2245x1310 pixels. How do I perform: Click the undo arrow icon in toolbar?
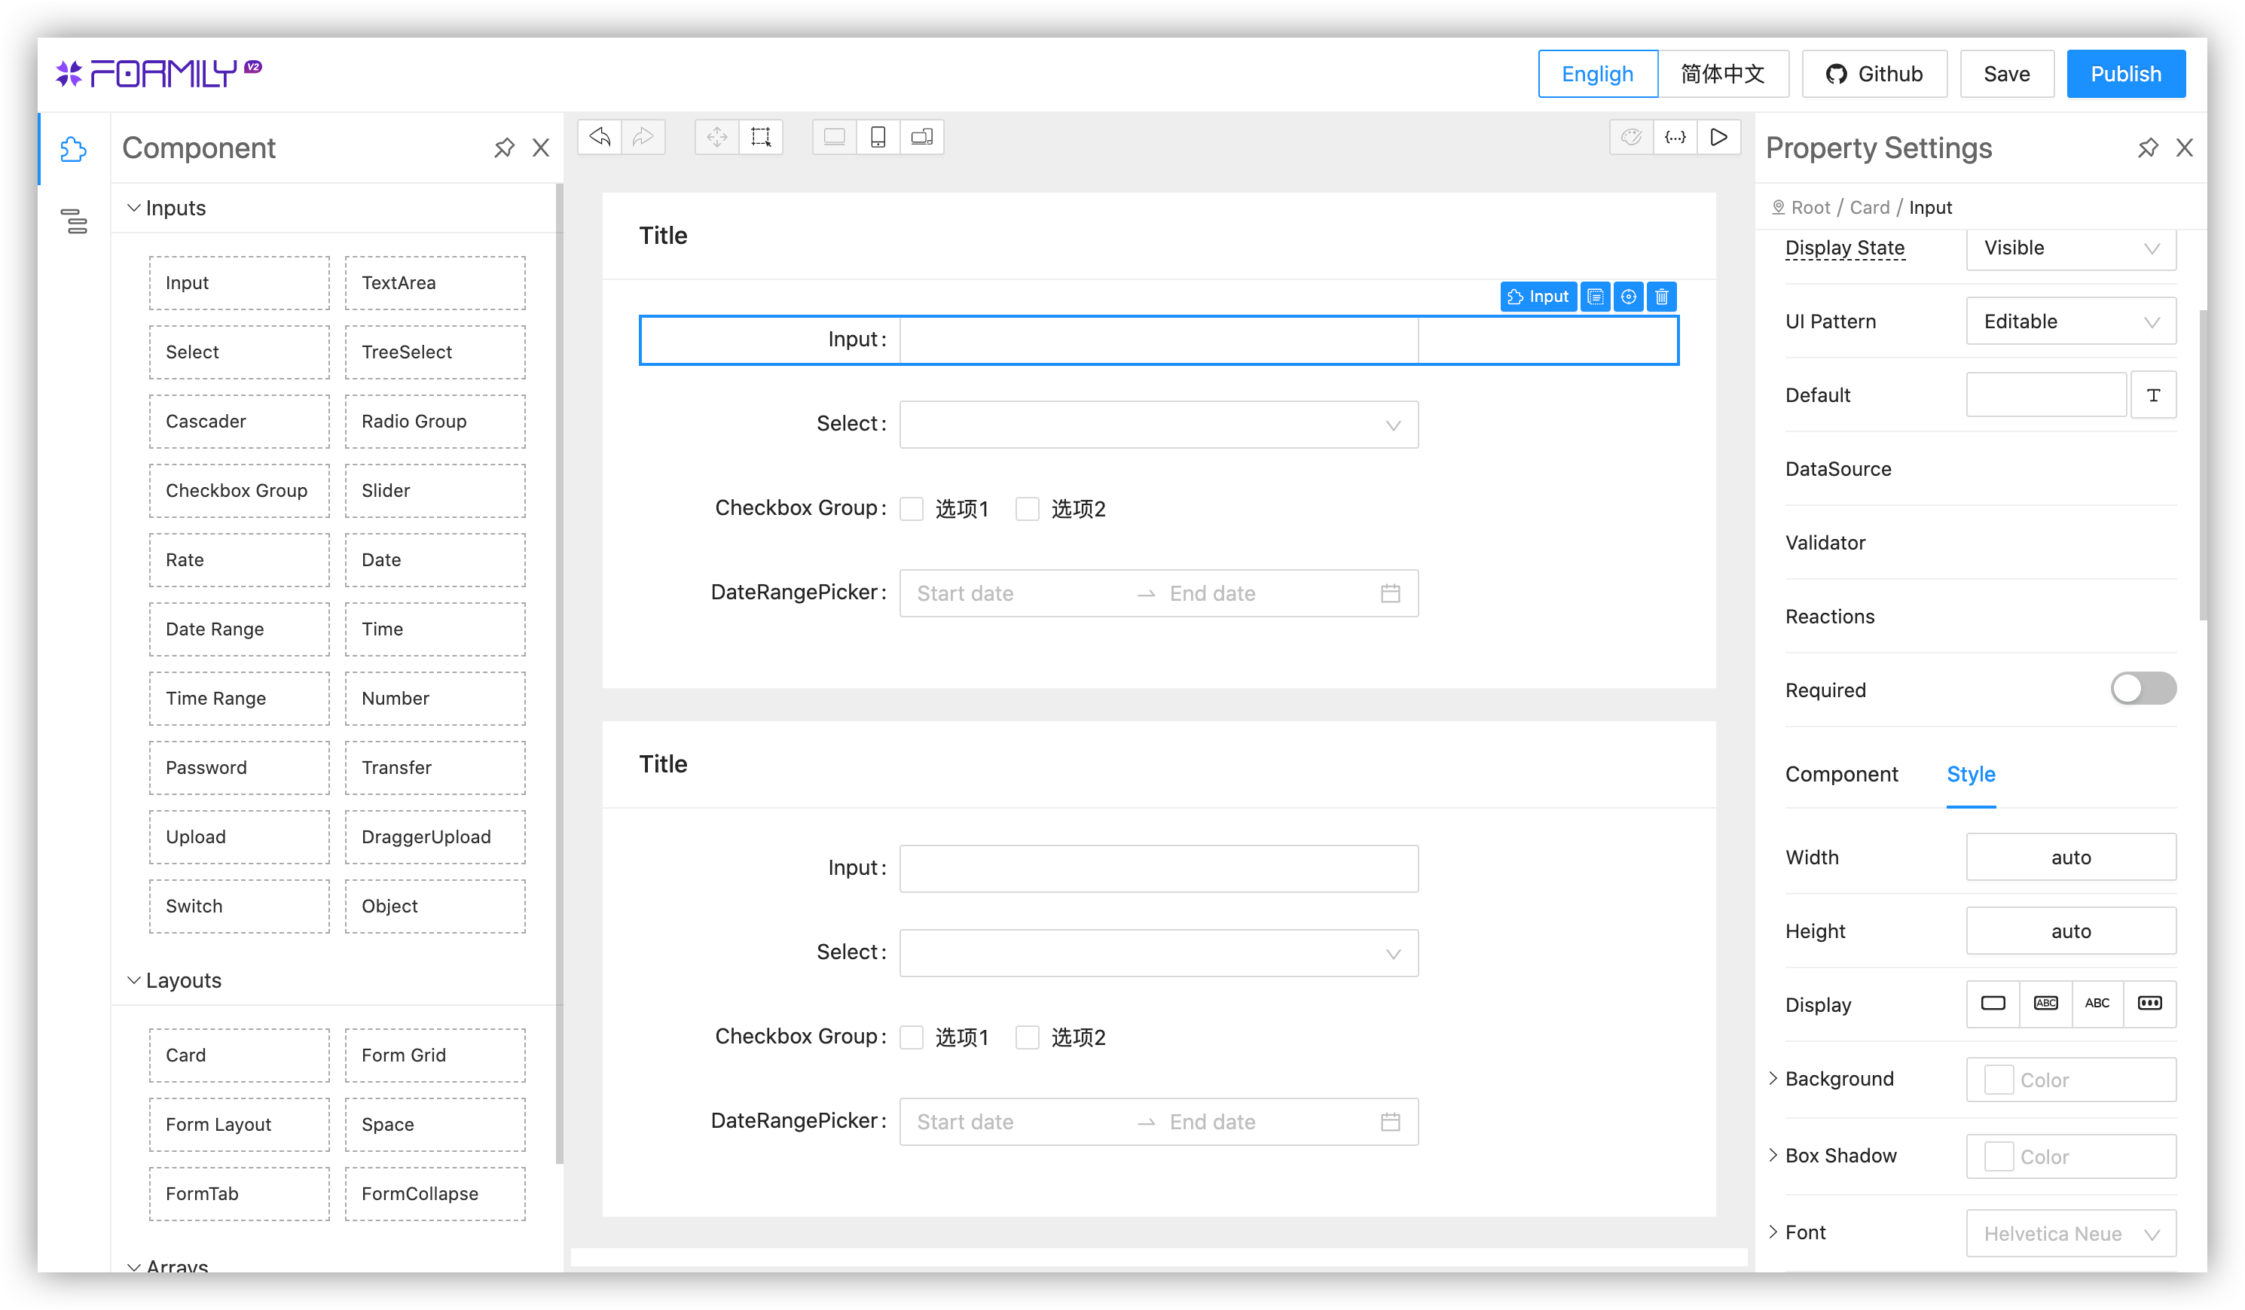(x=600, y=137)
